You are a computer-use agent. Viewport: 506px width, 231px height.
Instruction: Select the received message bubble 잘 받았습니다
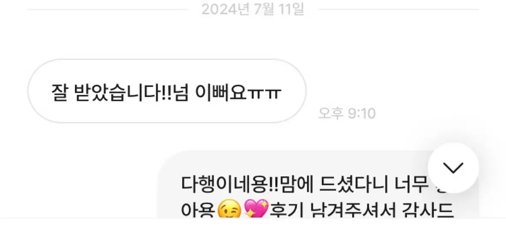167,91
